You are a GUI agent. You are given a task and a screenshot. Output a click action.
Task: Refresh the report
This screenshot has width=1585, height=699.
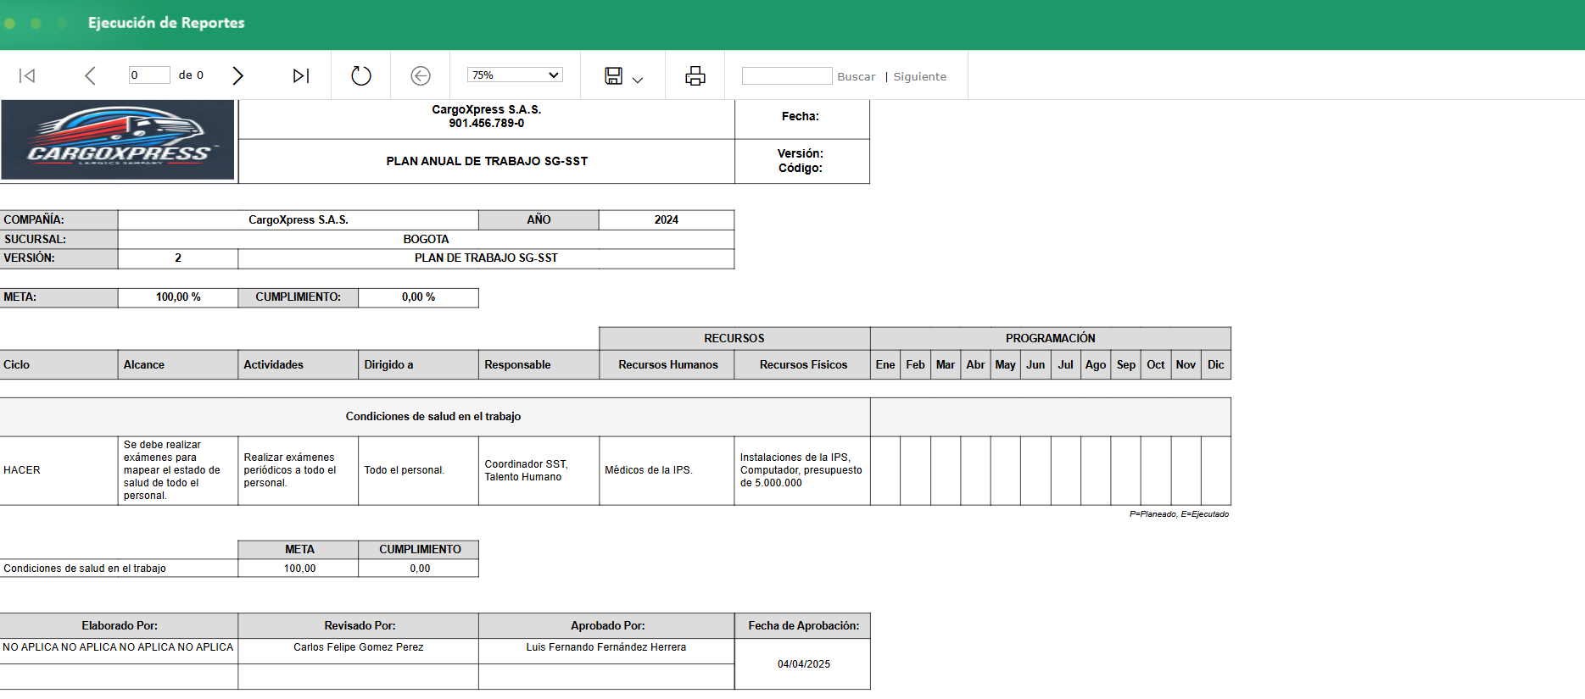coord(361,76)
